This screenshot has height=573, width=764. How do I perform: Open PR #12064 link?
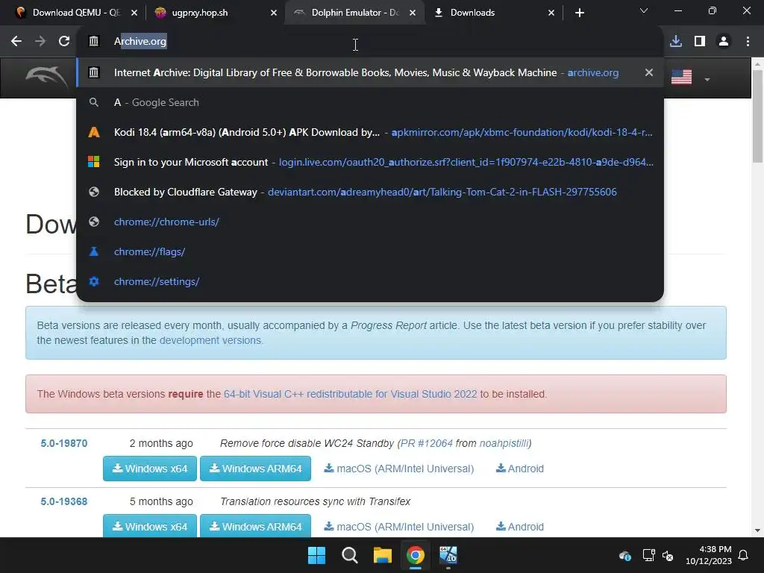click(426, 443)
